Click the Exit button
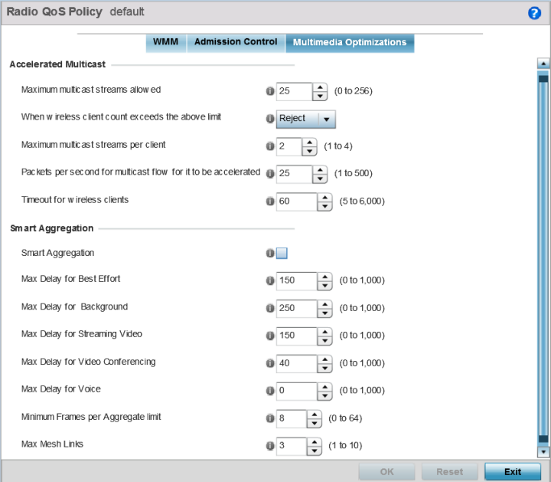 pyautogui.click(x=512, y=472)
